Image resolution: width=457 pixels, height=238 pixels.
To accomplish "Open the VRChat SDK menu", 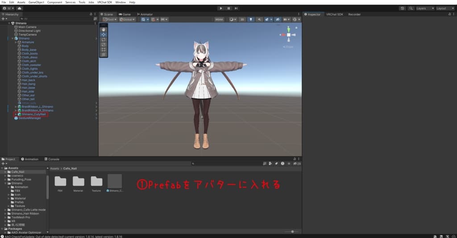I will [104, 2].
